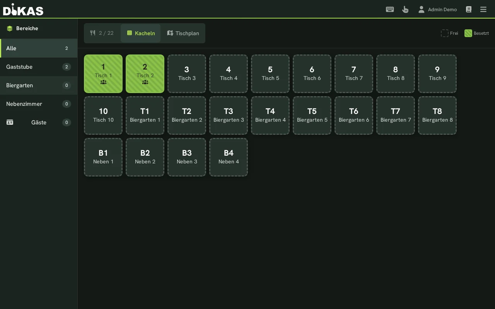Click the DiKAS logo
This screenshot has height=309, width=495.
(x=23, y=9)
